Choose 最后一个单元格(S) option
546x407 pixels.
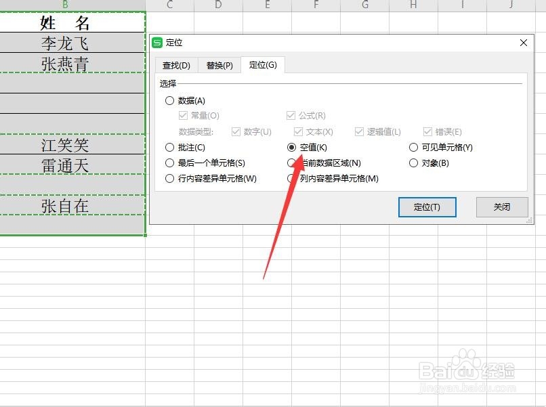[x=169, y=163]
